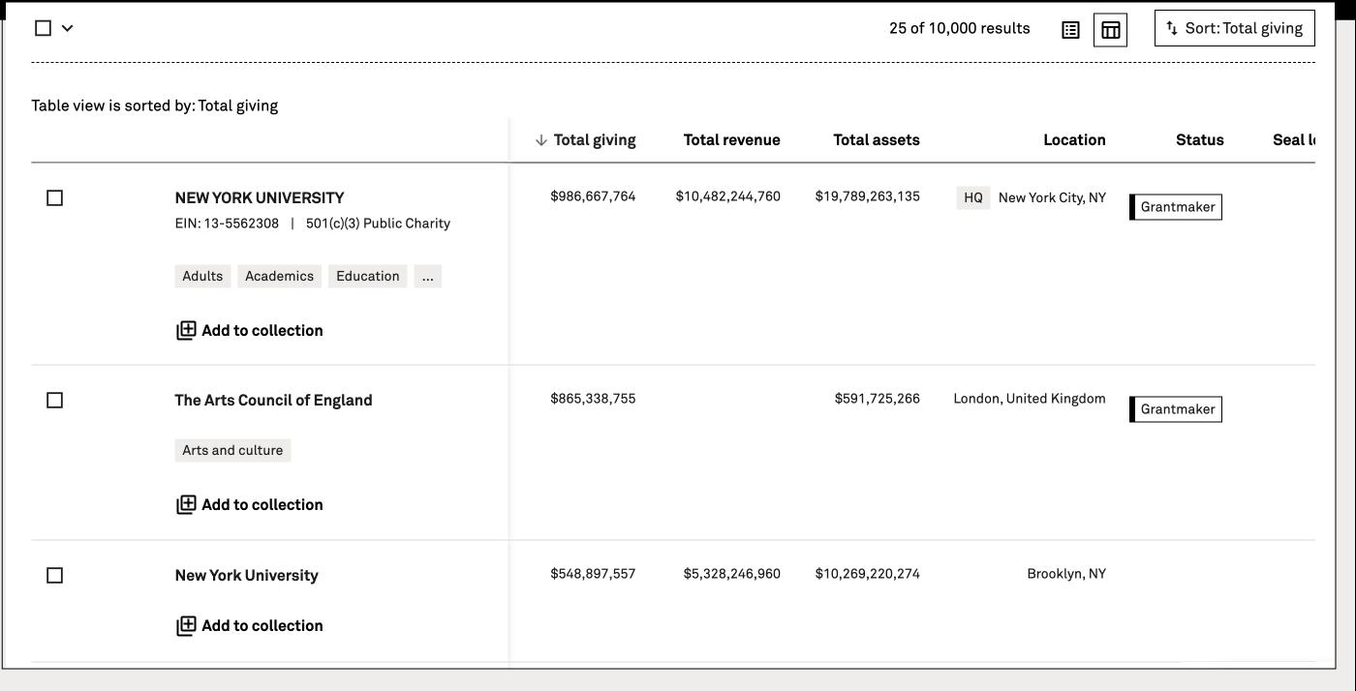This screenshot has height=691, width=1356.
Task: Click the Status column header
Action: (x=1200, y=140)
